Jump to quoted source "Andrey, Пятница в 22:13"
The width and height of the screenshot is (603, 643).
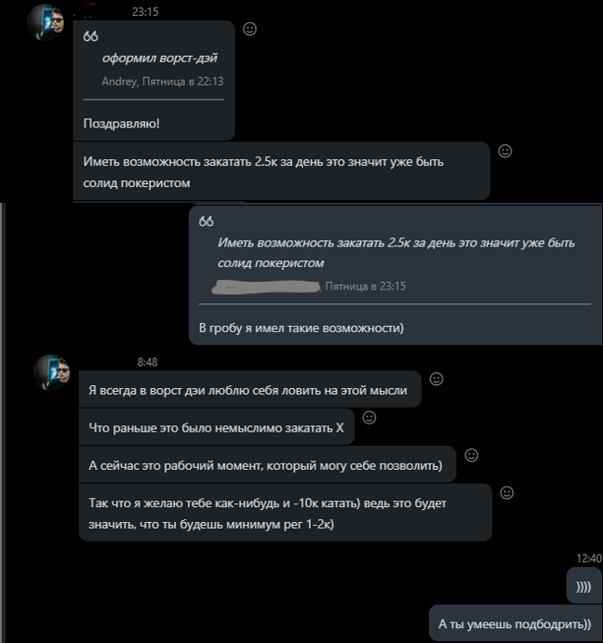pyautogui.click(x=162, y=82)
